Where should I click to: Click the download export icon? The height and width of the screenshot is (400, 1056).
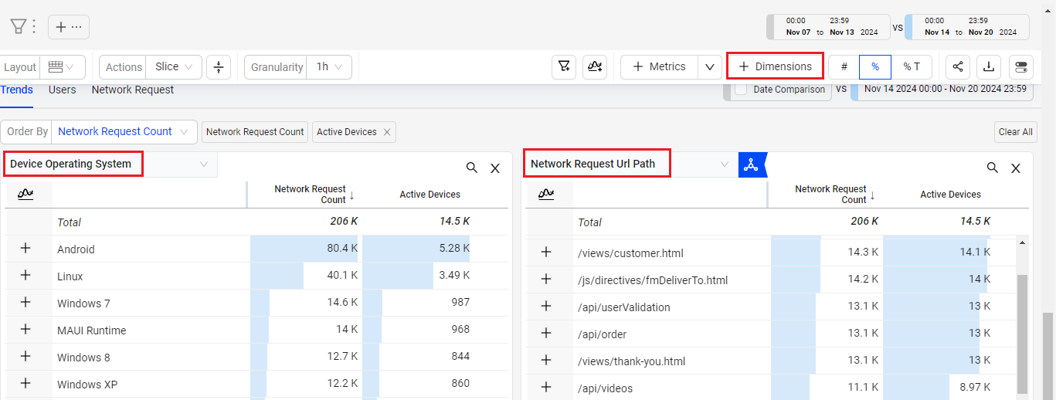coord(989,66)
